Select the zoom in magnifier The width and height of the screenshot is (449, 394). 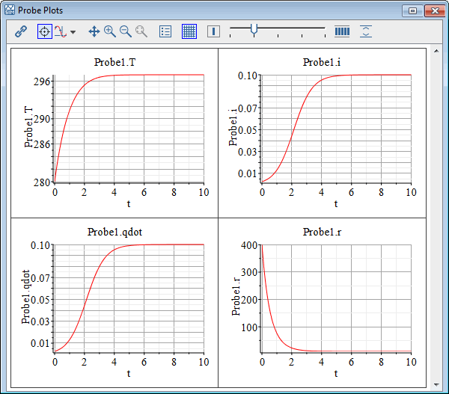(110, 31)
